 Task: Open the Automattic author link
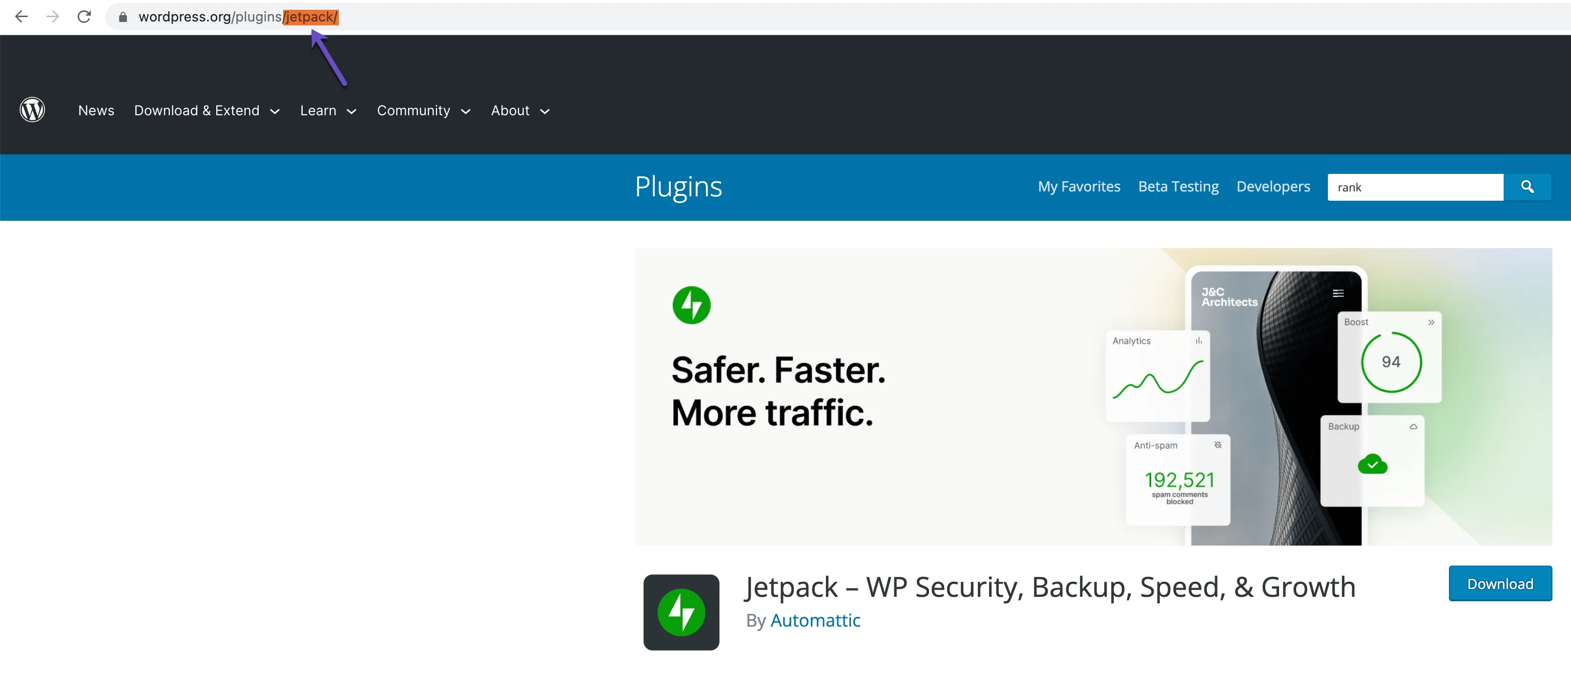(x=815, y=620)
